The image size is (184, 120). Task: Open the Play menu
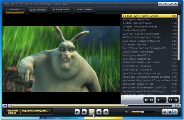(x=7, y=4)
